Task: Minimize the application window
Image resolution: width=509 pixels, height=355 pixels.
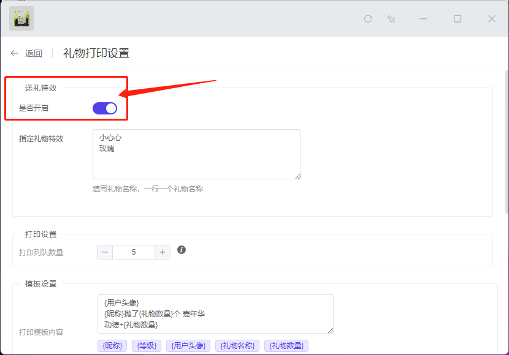Action: [x=424, y=19]
